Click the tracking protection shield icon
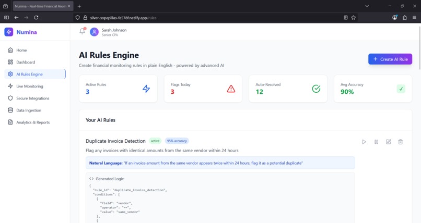This screenshot has width=421, height=223. coord(78,18)
